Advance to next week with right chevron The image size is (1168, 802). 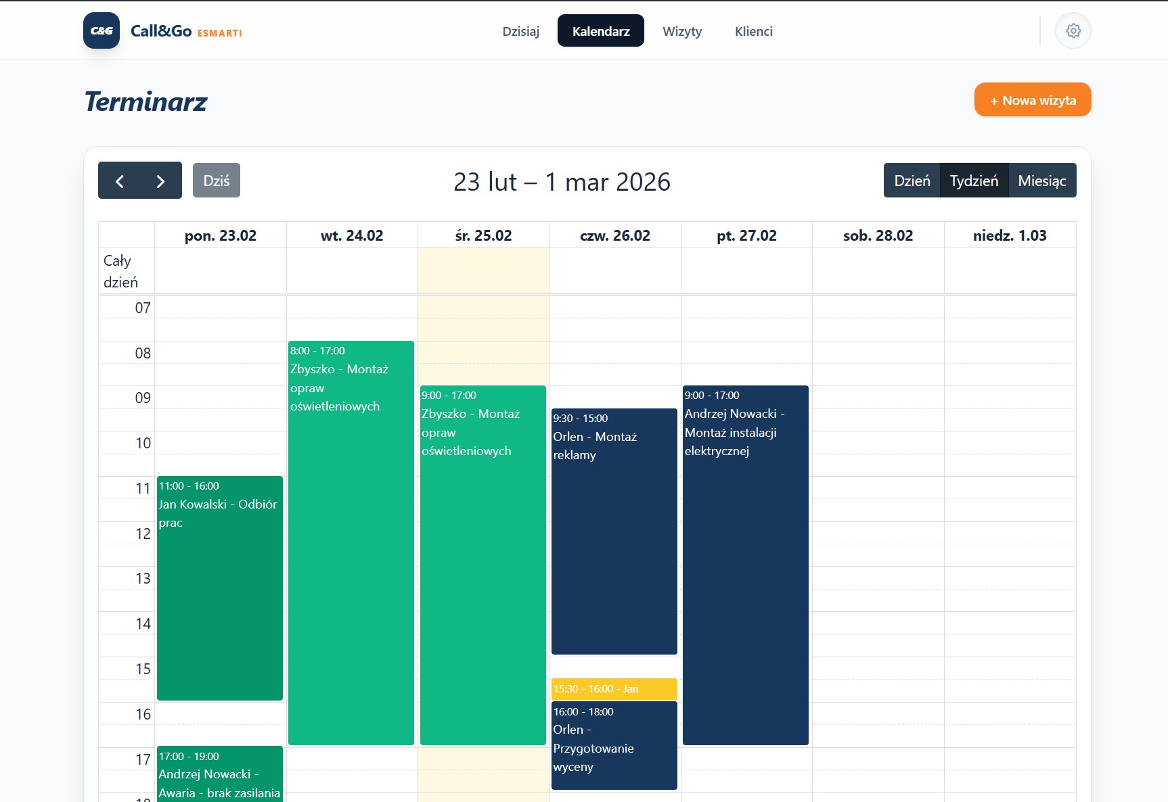pos(160,181)
